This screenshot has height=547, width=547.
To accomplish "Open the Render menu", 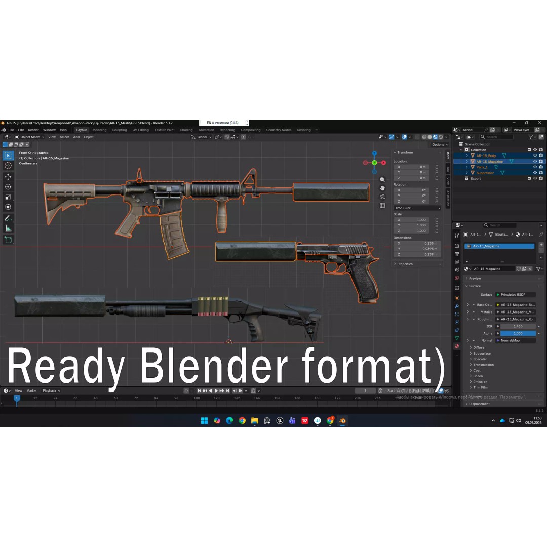I will click(33, 130).
